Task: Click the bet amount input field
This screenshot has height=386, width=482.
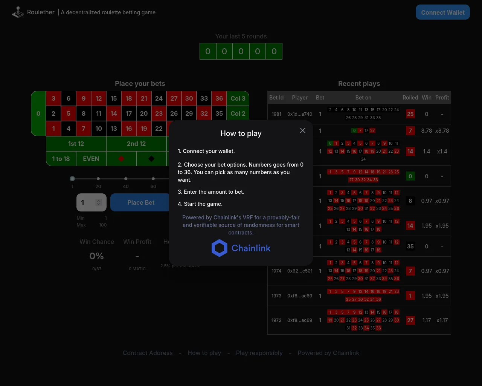Action: coord(92,202)
